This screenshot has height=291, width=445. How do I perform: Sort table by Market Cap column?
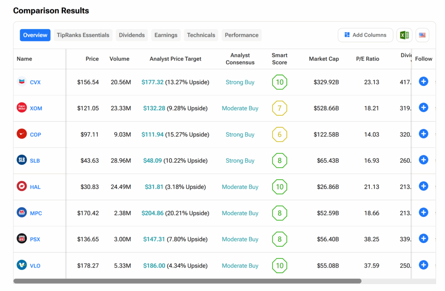coord(324,59)
